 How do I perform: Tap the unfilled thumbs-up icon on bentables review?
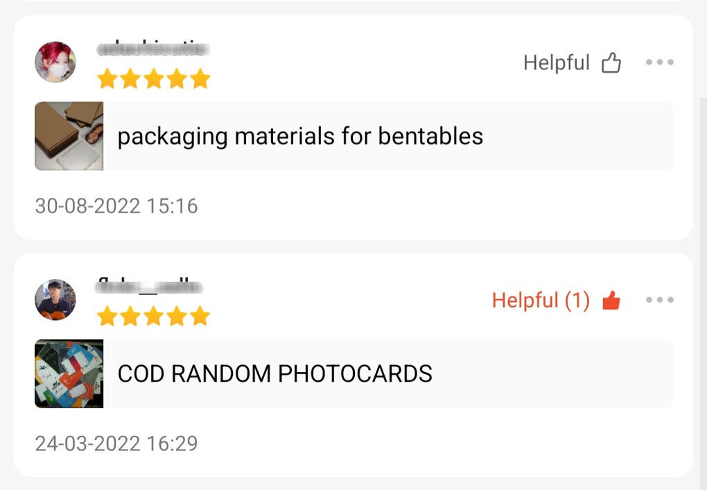pyautogui.click(x=611, y=63)
